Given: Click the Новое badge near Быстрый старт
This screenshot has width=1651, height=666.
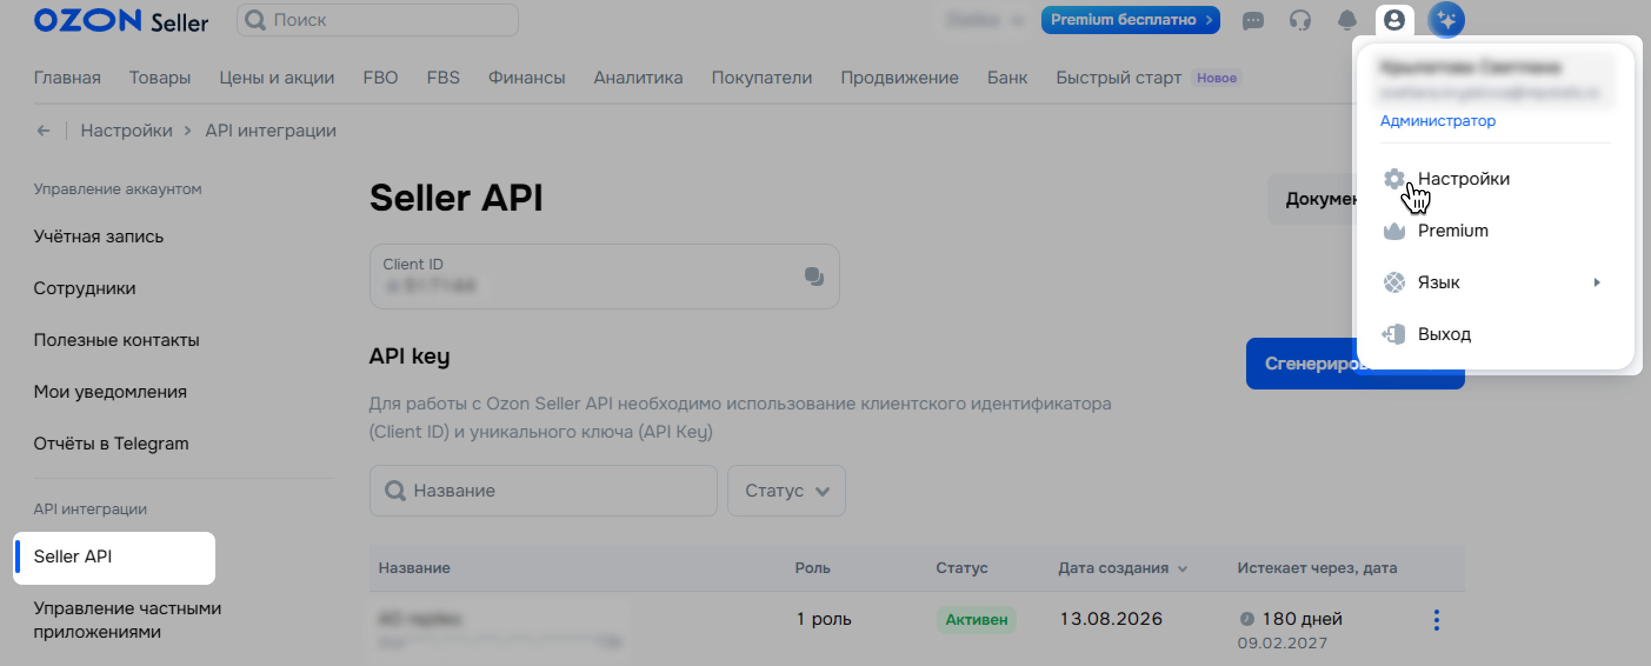Looking at the screenshot, I should (1216, 78).
